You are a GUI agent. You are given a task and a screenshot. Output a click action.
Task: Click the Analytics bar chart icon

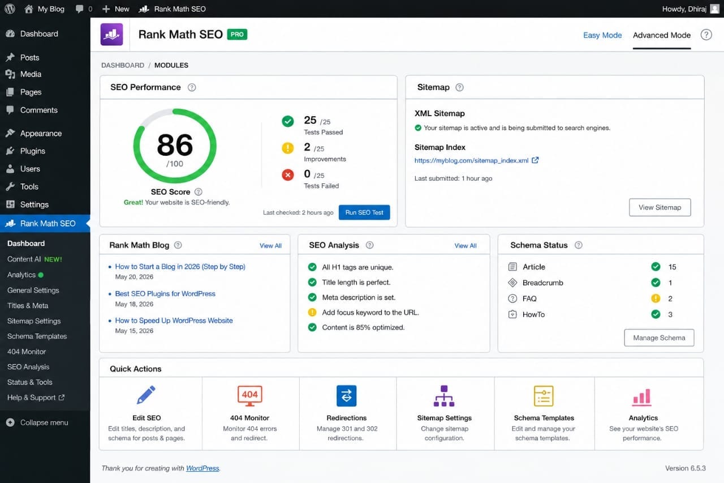point(642,396)
